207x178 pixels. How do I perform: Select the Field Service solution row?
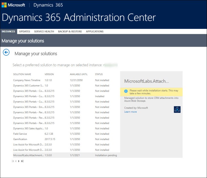tap(20, 134)
